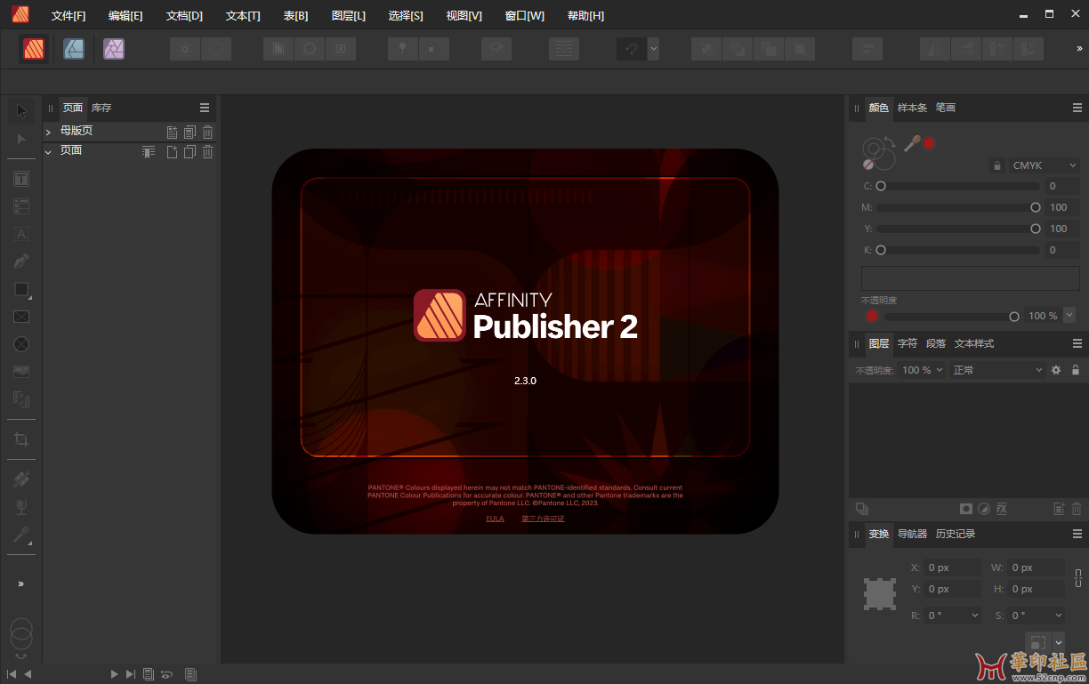This screenshot has height=684, width=1089.
Task: Toggle the layer lock icon
Action: click(1076, 370)
